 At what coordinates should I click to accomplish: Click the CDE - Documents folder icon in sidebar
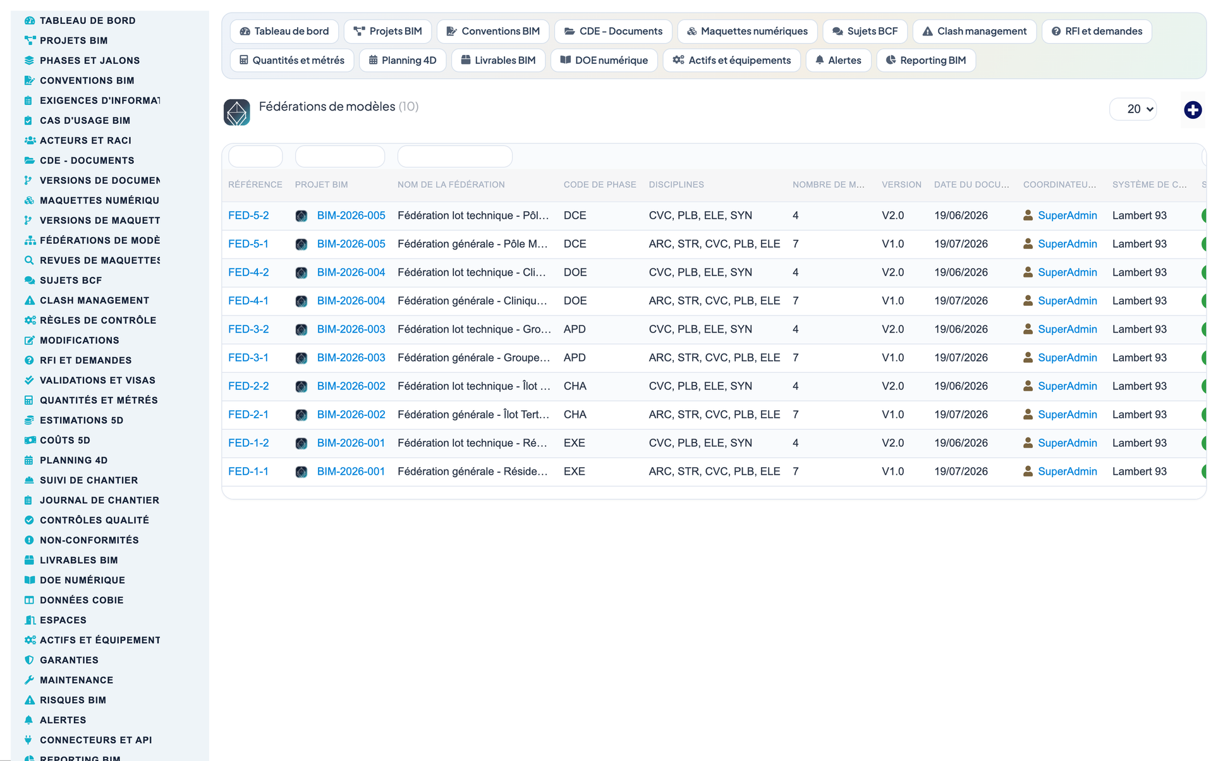tap(29, 161)
